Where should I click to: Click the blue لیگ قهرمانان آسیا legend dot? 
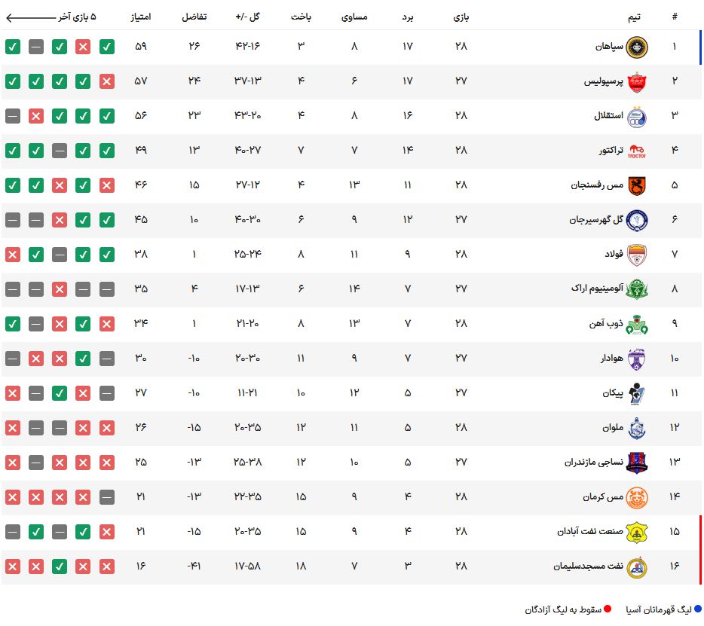coord(697,609)
